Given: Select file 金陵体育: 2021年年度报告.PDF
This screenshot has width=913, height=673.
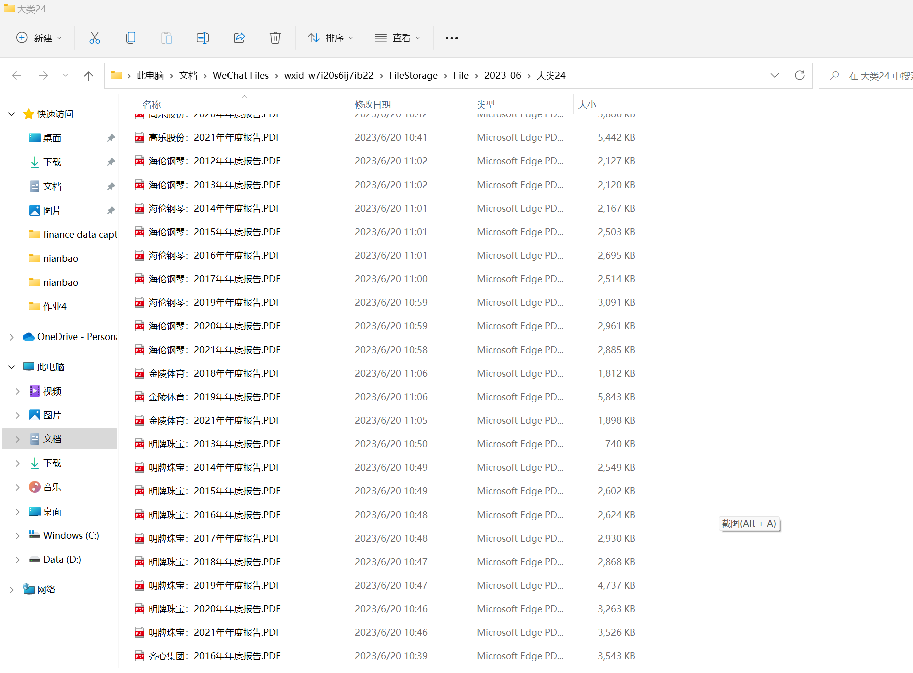Looking at the screenshot, I should pos(214,421).
